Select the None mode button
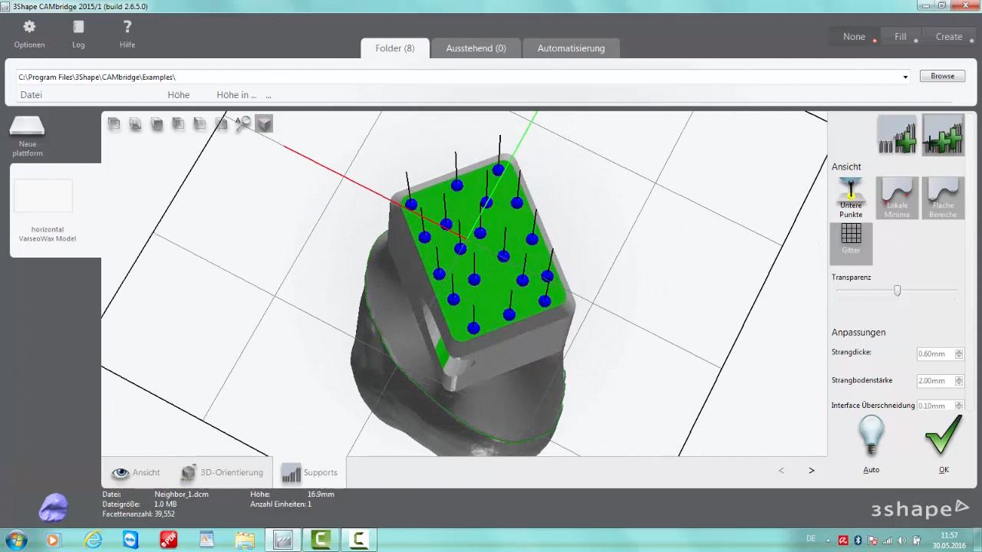This screenshot has width=982, height=552. click(854, 37)
